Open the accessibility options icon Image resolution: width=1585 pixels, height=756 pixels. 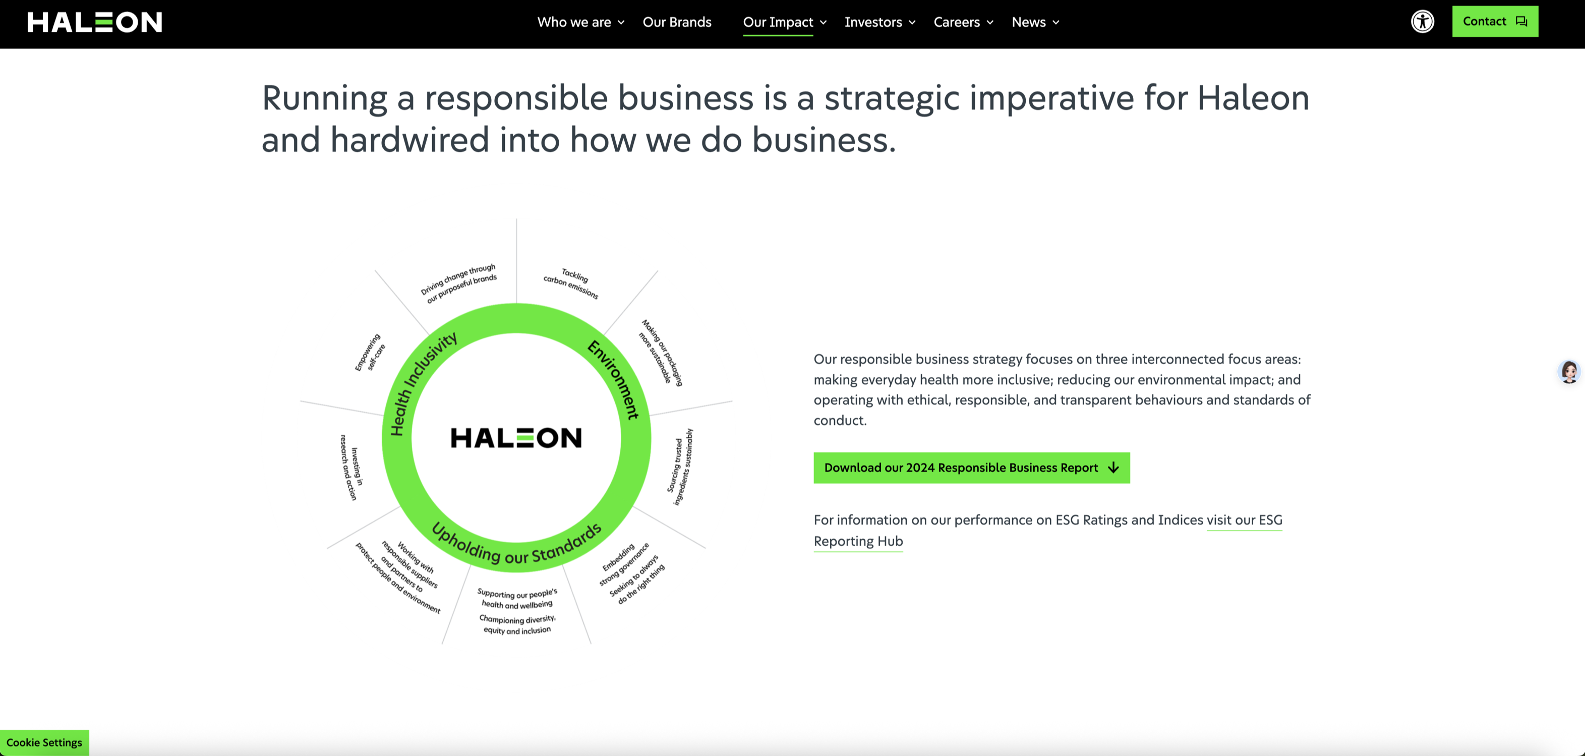[x=1422, y=22]
